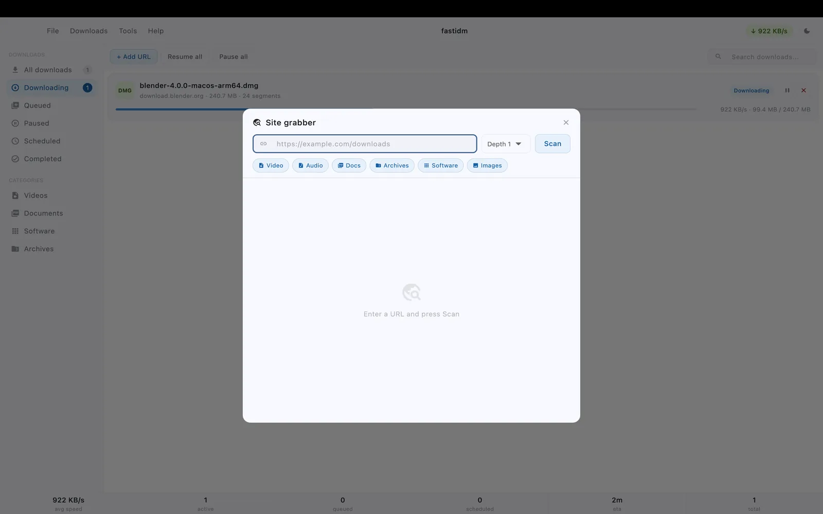This screenshot has width=823, height=514.
Task: Open the File menu
Action: coord(52,31)
